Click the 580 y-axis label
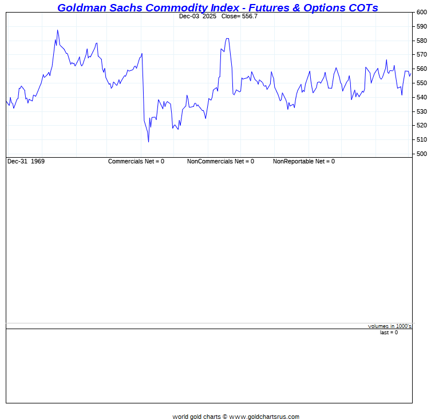 pos(422,41)
